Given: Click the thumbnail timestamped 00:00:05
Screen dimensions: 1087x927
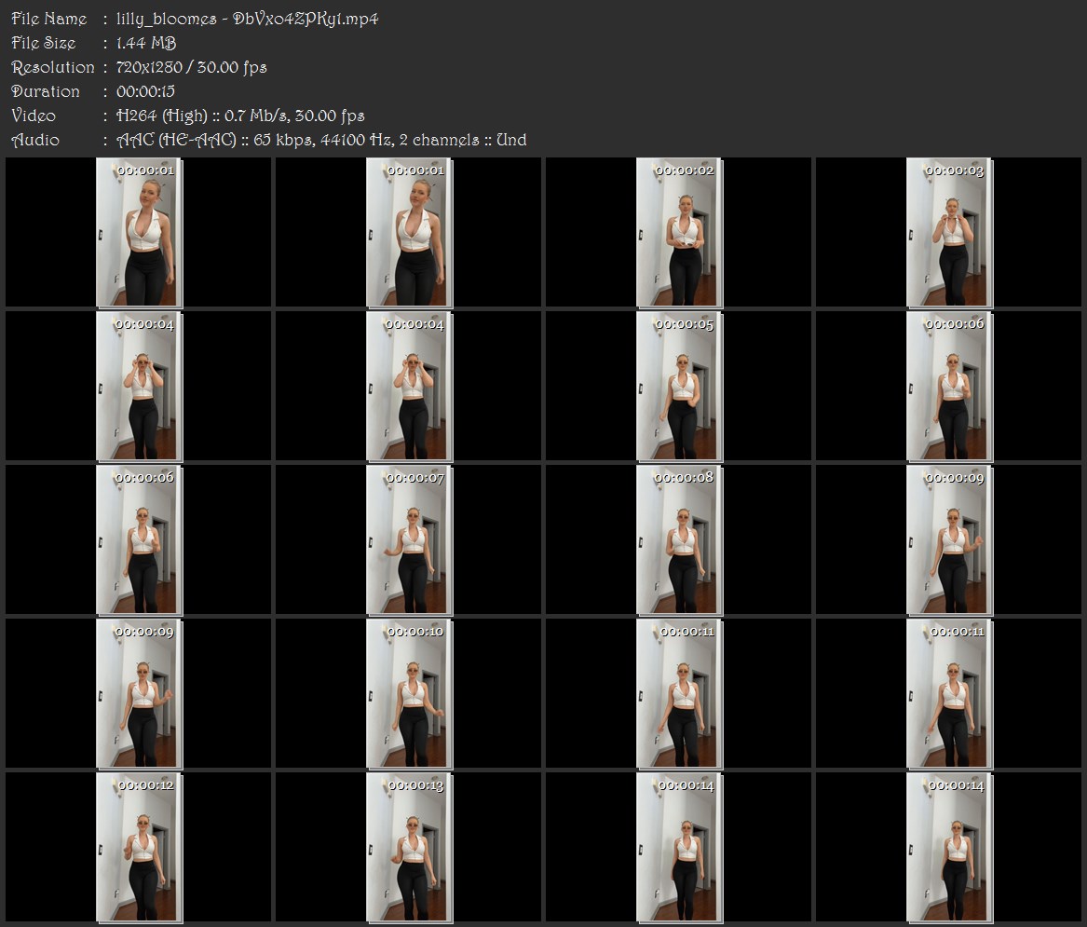Looking at the screenshot, I should 679,387.
